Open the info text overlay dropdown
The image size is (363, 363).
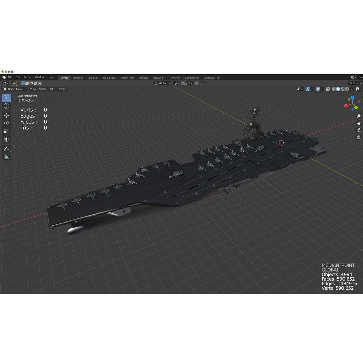pos(358,89)
